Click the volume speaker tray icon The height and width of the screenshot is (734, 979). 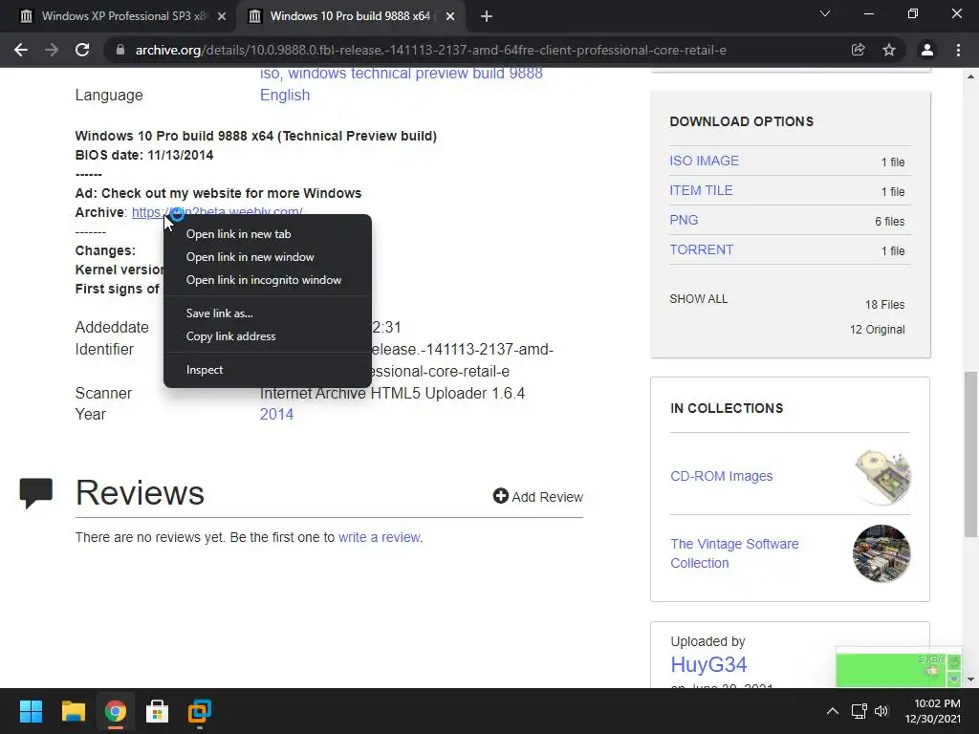[x=881, y=711]
